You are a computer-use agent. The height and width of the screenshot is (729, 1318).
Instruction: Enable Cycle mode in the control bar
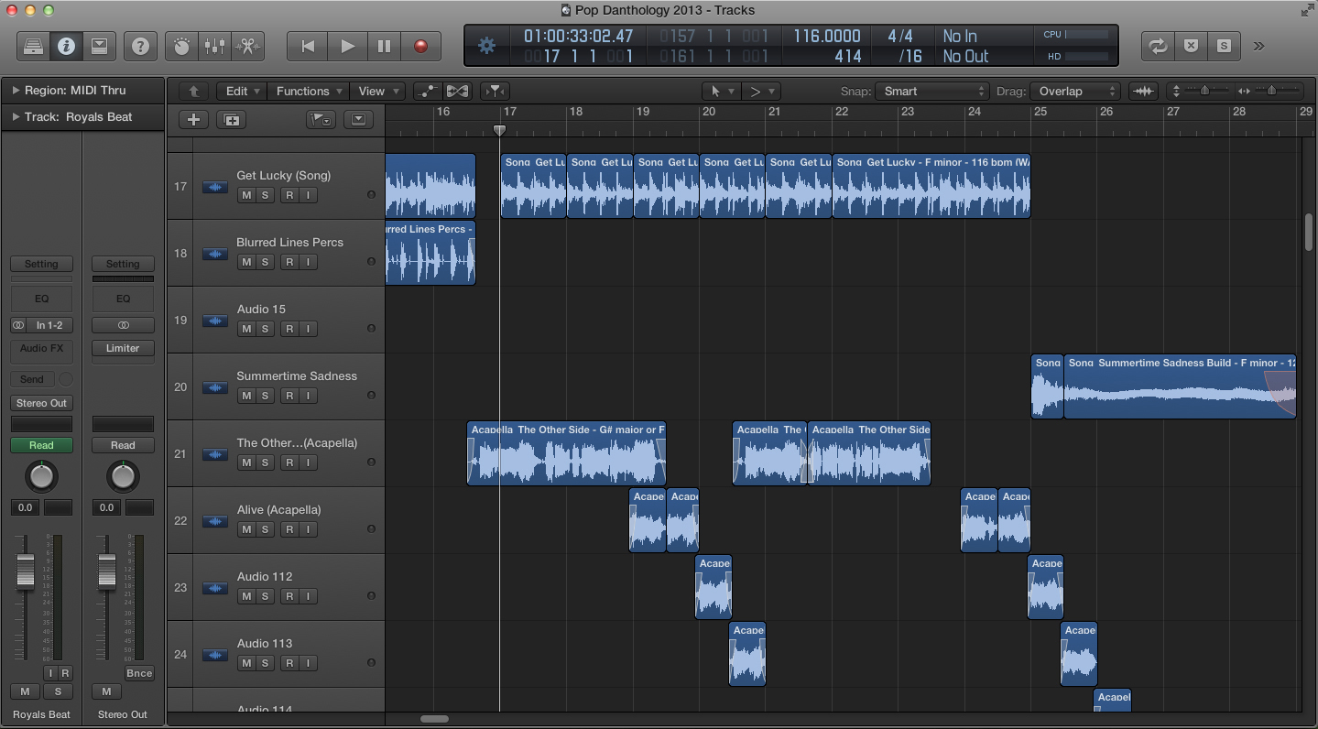1159,46
